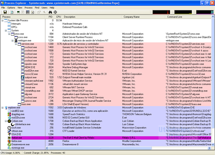Open the Process menu
The height and width of the screenshot is (155, 215).
29,8
